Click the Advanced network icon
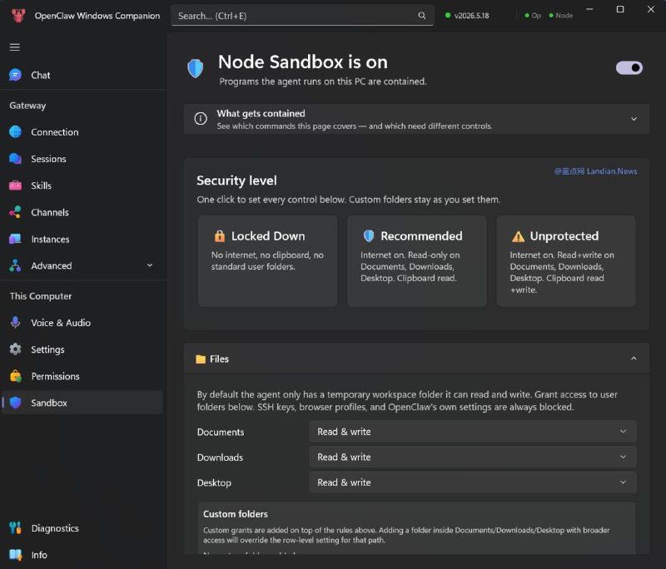Image resolution: width=666 pixels, height=569 pixels. (15, 265)
